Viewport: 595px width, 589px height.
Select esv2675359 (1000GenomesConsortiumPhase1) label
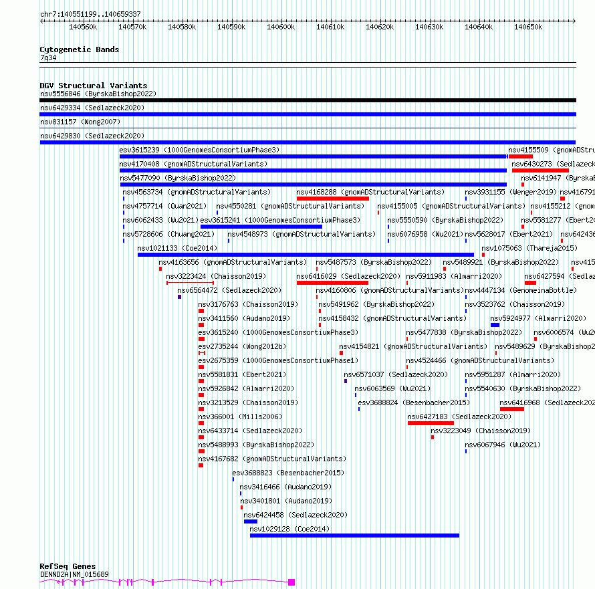coord(278,360)
